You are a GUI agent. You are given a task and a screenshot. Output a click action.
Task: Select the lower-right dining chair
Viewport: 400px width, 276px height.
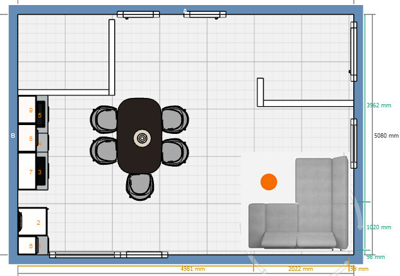tap(175, 150)
